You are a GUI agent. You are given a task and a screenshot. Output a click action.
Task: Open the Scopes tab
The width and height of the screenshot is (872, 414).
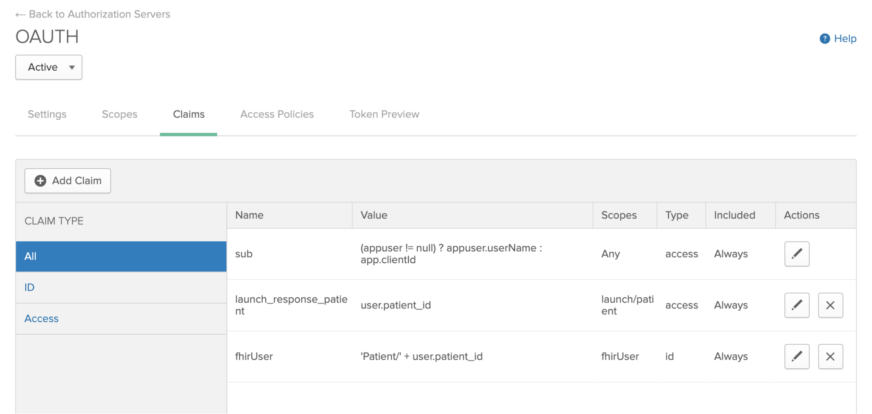pos(119,114)
